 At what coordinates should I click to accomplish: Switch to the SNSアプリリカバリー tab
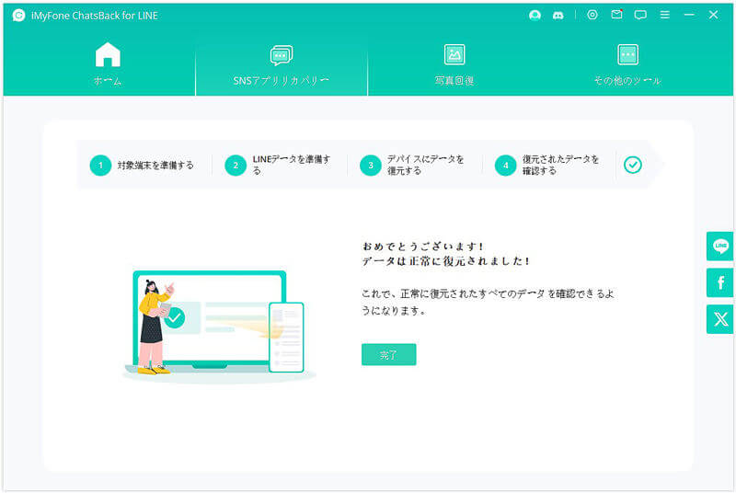[282, 65]
